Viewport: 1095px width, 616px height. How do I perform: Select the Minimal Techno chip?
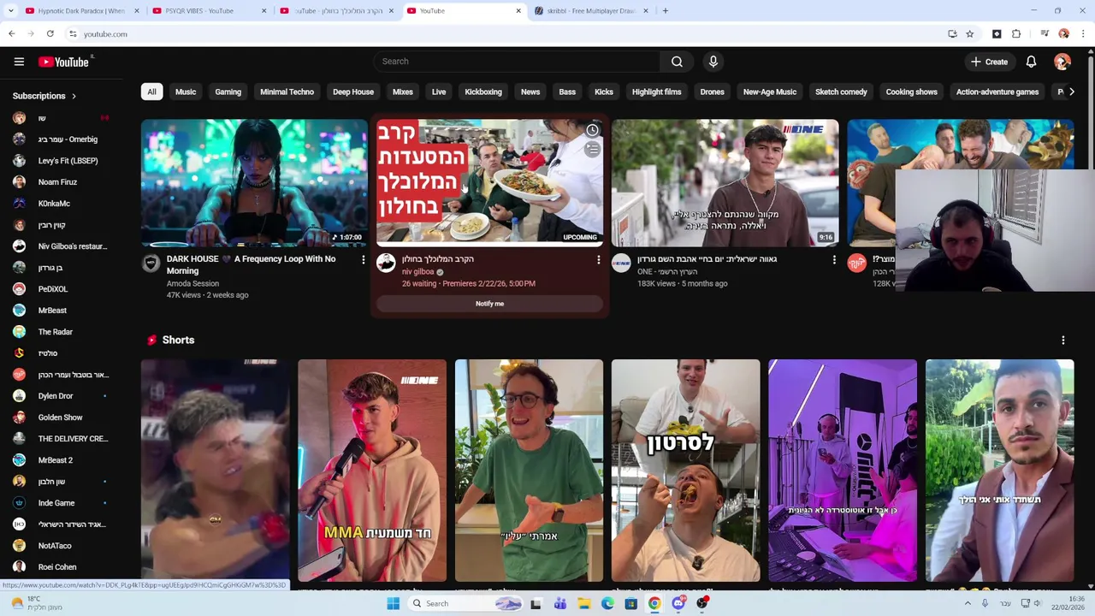click(x=287, y=92)
